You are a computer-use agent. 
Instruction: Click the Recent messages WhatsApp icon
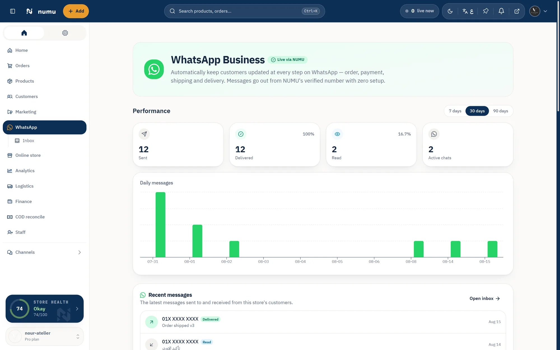point(143,295)
